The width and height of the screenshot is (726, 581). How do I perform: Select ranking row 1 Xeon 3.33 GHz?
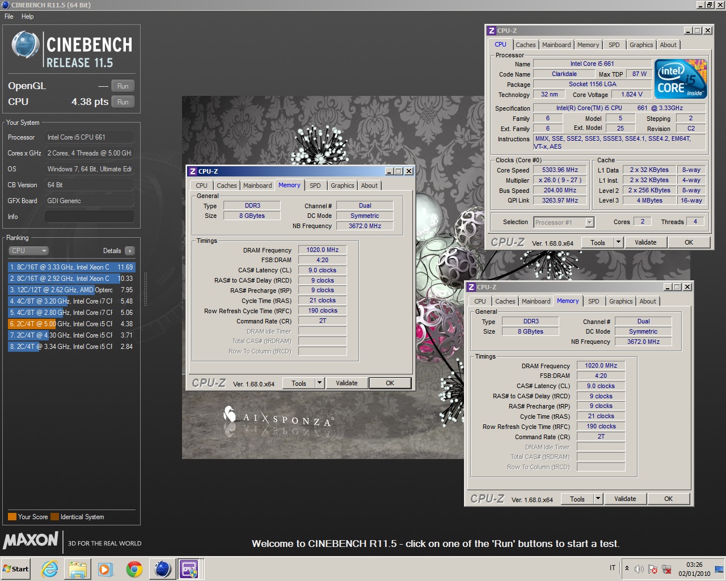pos(71,267)
